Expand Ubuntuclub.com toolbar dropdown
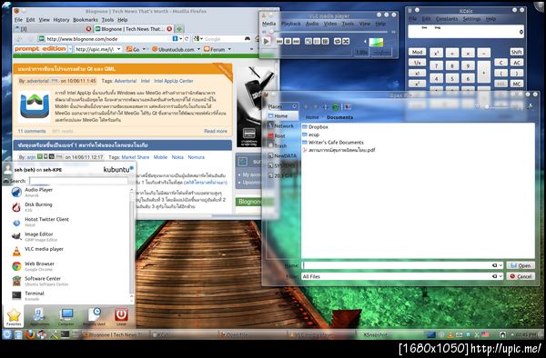The image size is (546, 358). coord(199,49)
